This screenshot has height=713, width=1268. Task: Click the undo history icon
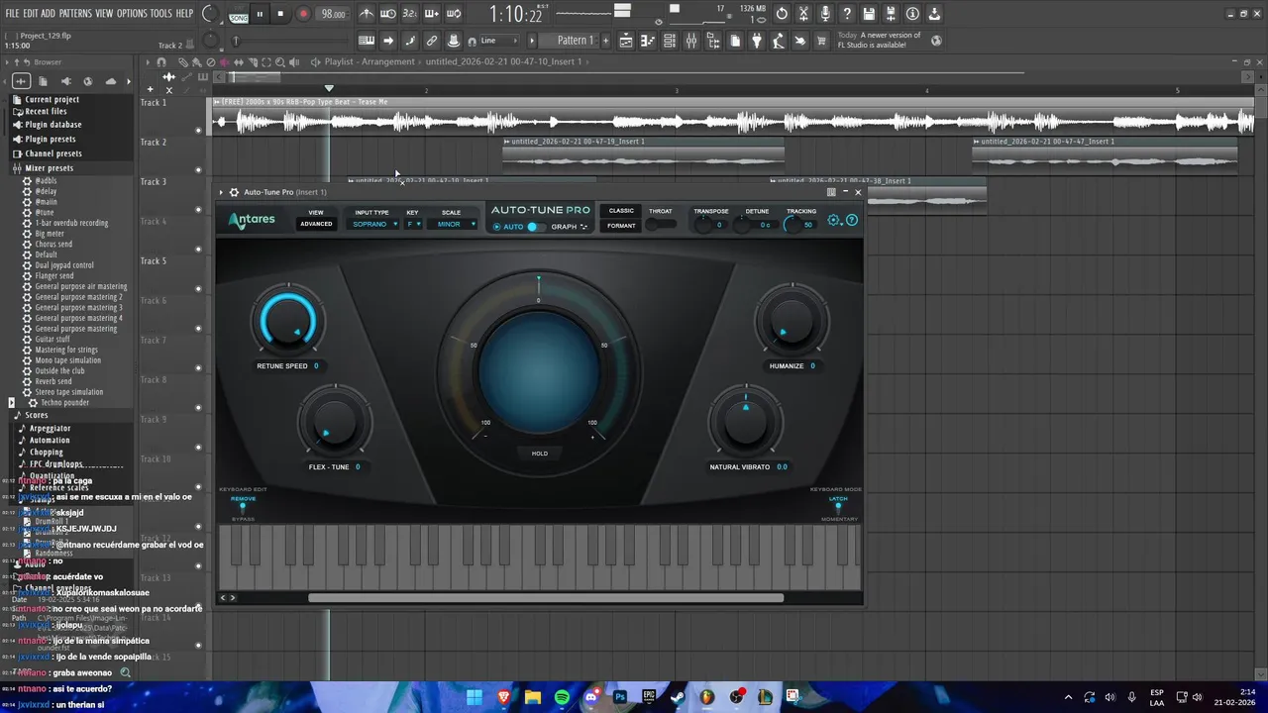782,14
